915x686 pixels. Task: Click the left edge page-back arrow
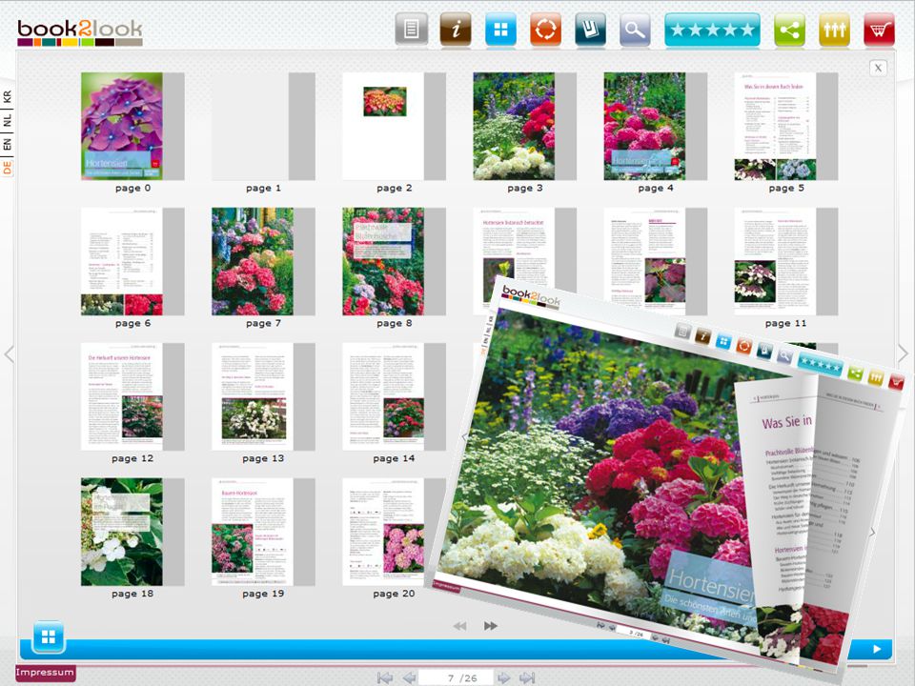[9, 353]
